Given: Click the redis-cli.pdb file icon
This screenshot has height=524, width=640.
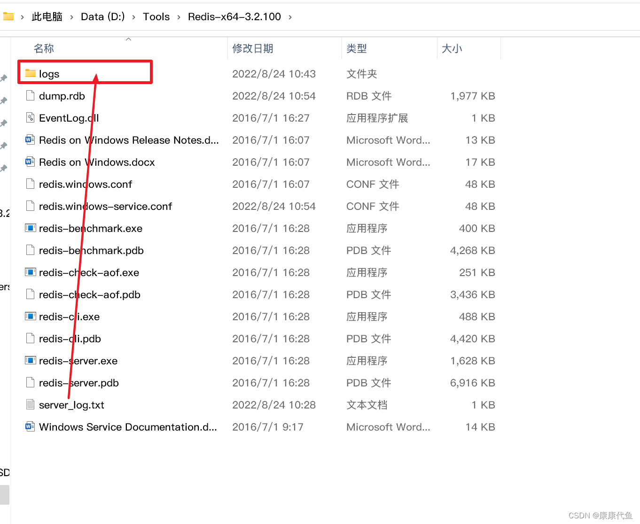Looking at the screenshot, I should click(31, 338).
